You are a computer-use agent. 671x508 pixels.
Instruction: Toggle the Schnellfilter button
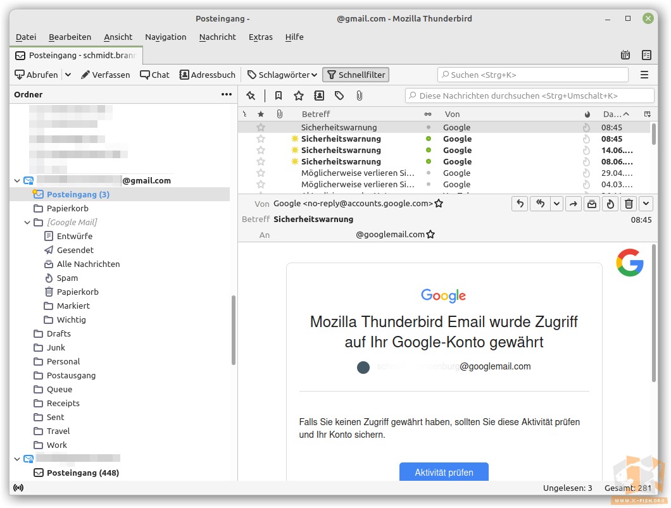pyautogui.click(x=356, y=75)
